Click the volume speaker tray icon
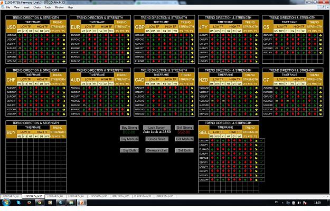The width and height of the screenshot is (330, 211). click(x=299, y=203)
